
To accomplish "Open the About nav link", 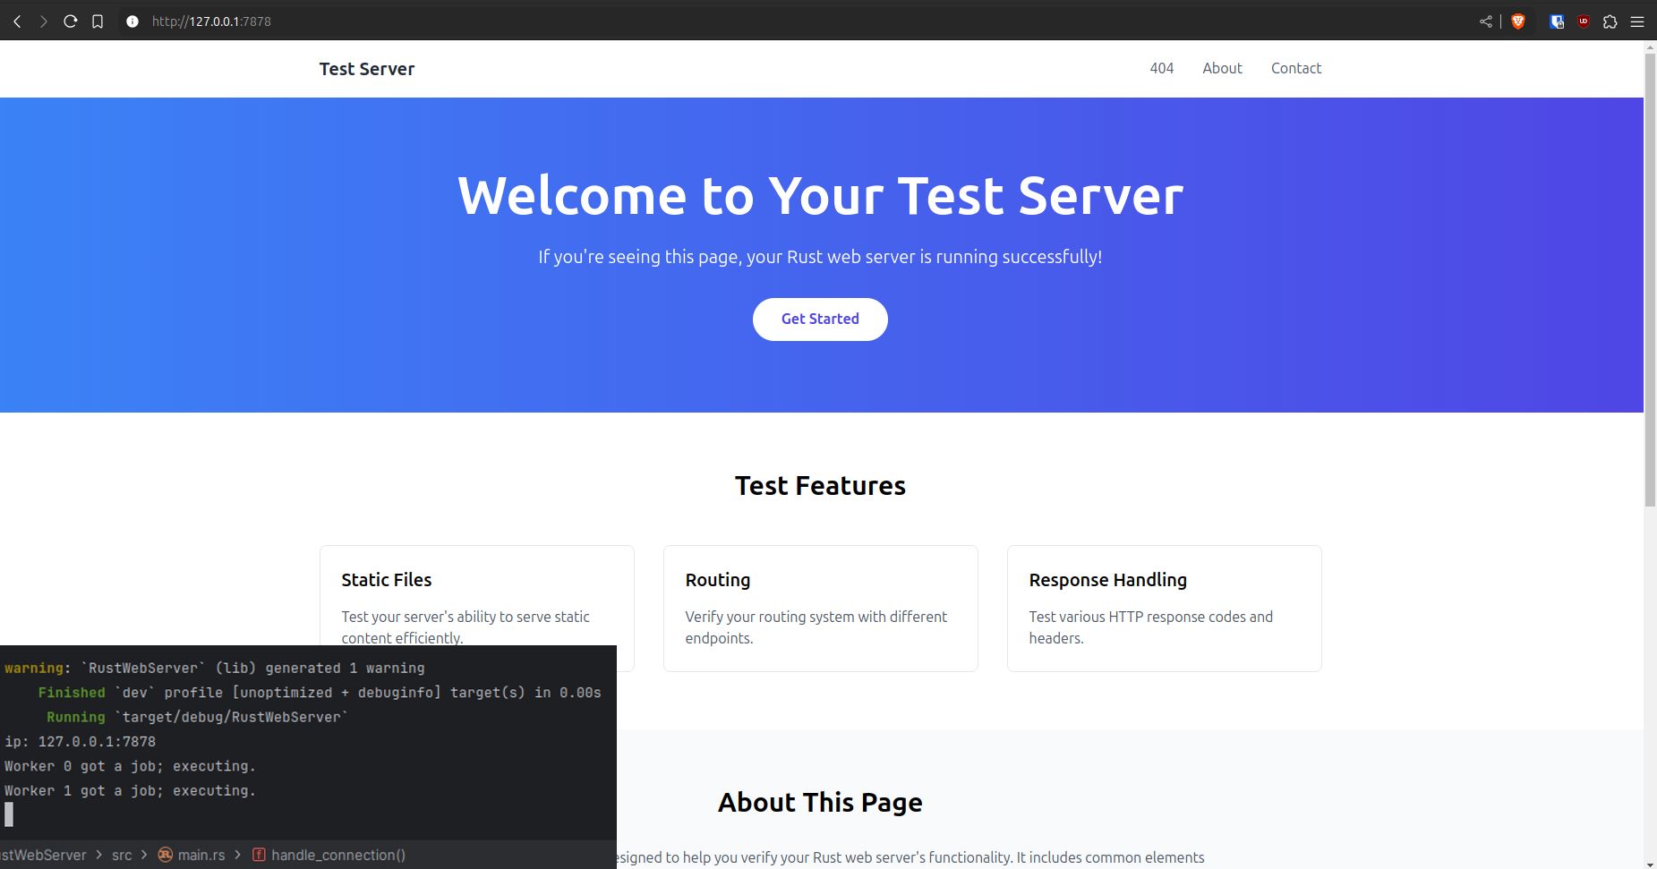I will click(1222, 68).
